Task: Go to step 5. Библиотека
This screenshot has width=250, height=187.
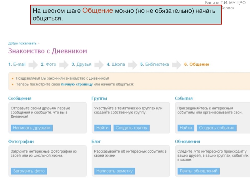Action: (x=154, y=65)
